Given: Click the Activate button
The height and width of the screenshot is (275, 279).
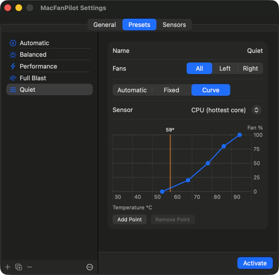Looking at the screenshot, I should point(255,263).
